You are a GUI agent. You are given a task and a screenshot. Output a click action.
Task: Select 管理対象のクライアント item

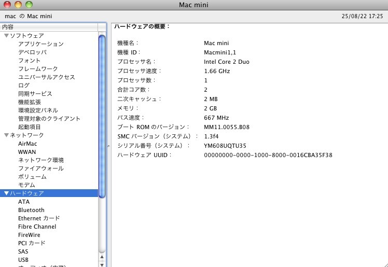tap(49, 119)
